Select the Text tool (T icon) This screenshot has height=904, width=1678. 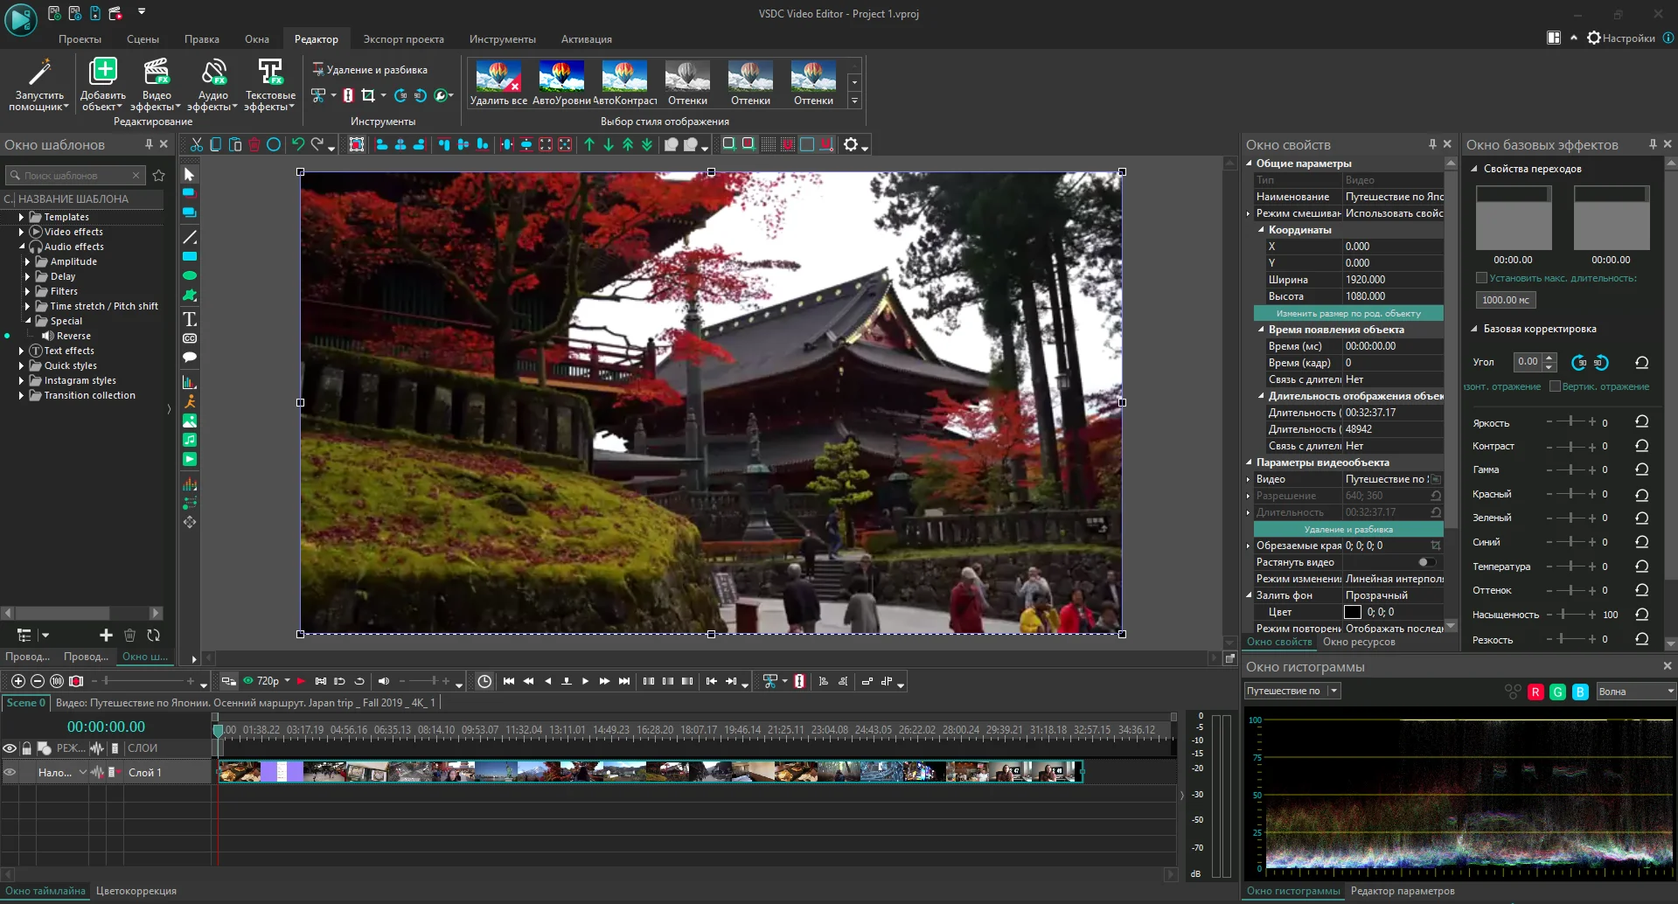click(189, 319)
